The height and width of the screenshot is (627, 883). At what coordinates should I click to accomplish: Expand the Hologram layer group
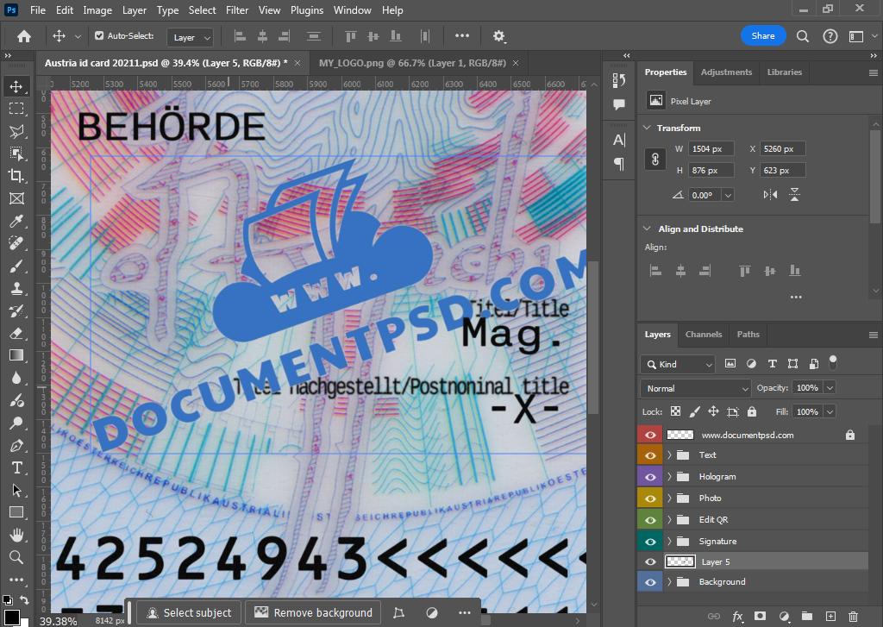coord(669,477)
